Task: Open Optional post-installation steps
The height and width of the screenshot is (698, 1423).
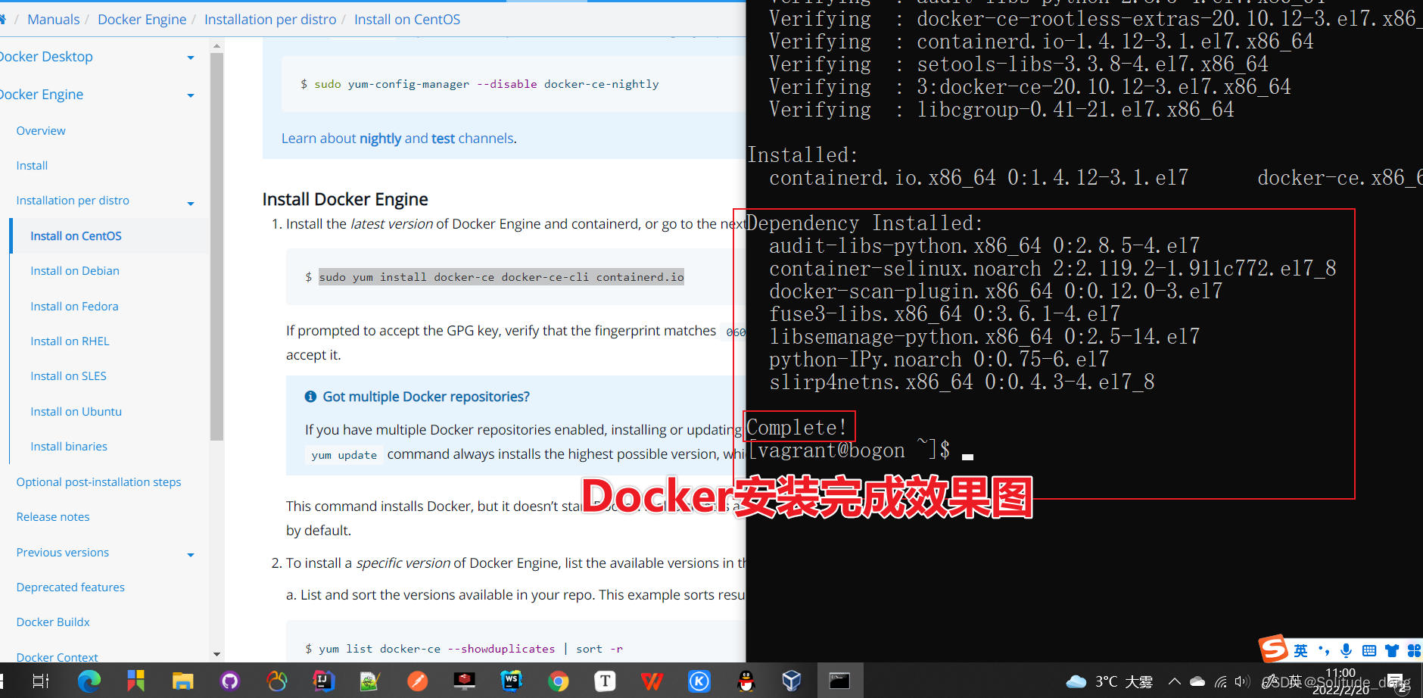Action: coord(98,481)
